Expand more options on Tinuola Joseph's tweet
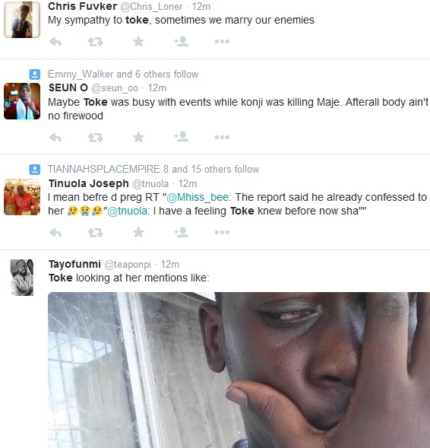This screenshot has height=448, width=430. (222, 233)
